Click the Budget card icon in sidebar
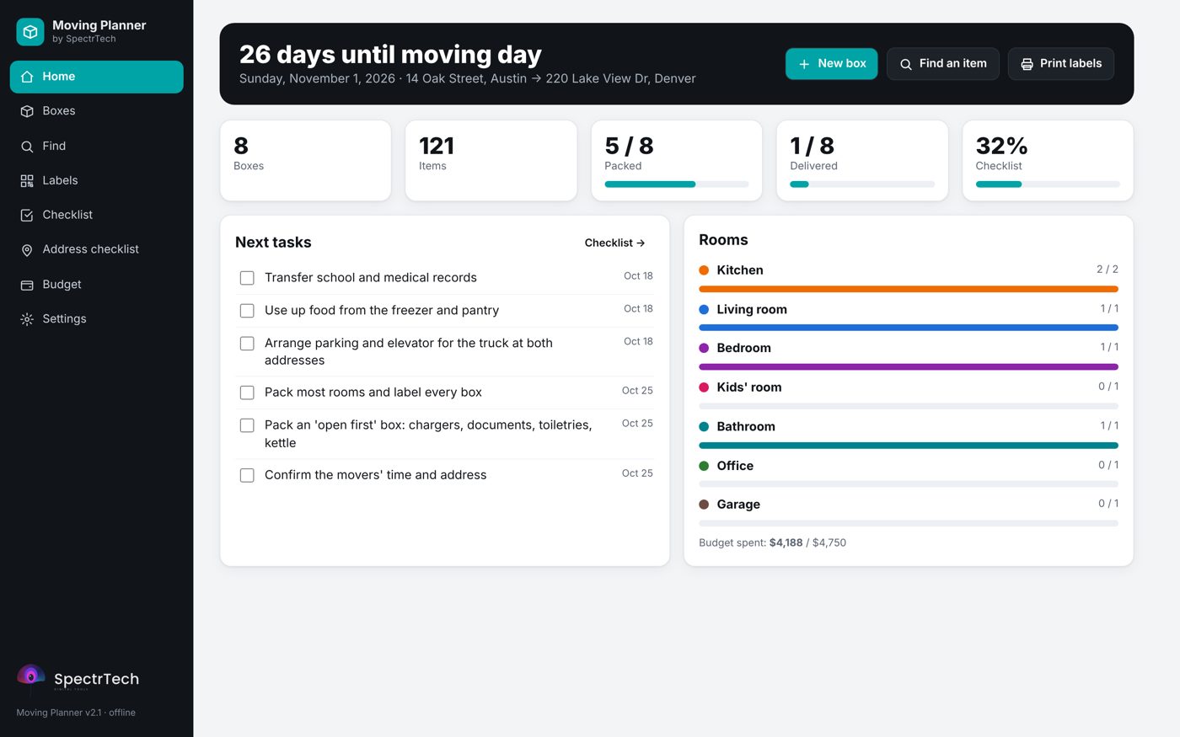 point(27,286)
